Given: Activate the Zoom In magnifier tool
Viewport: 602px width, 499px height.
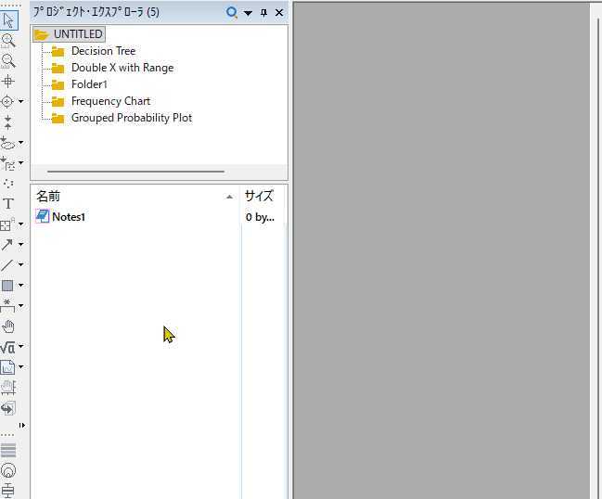Looking at the screenshot, I should tap(8, 41).
